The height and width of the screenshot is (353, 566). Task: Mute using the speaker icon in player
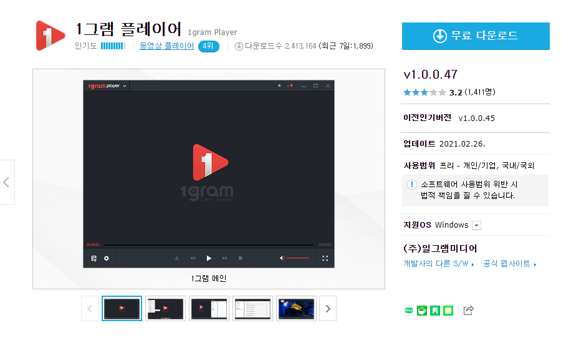282,258
